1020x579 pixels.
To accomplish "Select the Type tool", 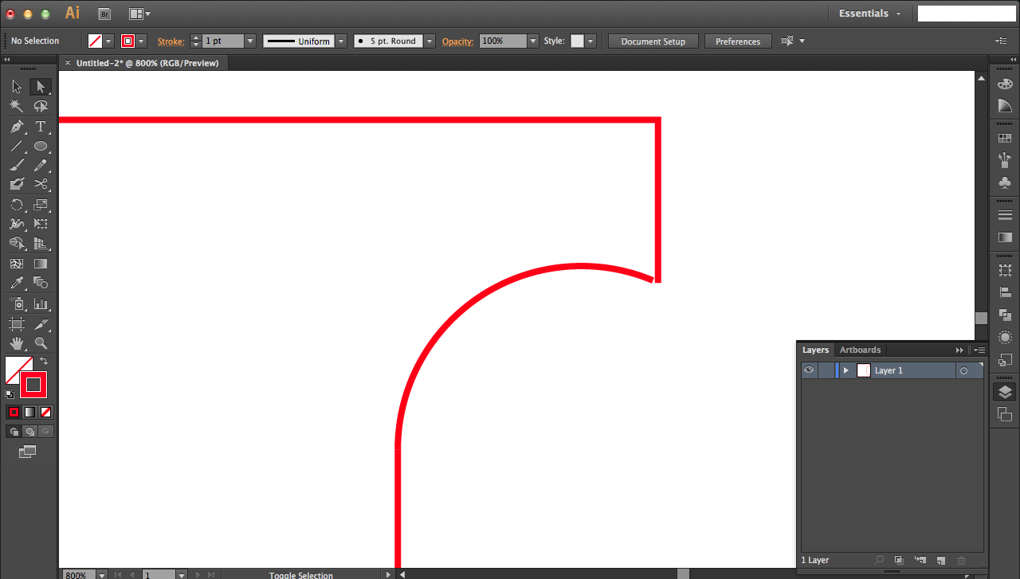I will pos(41,127).
